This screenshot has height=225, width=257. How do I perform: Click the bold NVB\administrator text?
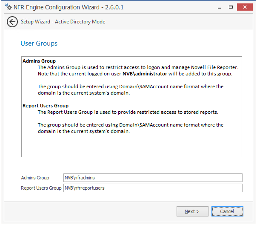tap(145, 74)
